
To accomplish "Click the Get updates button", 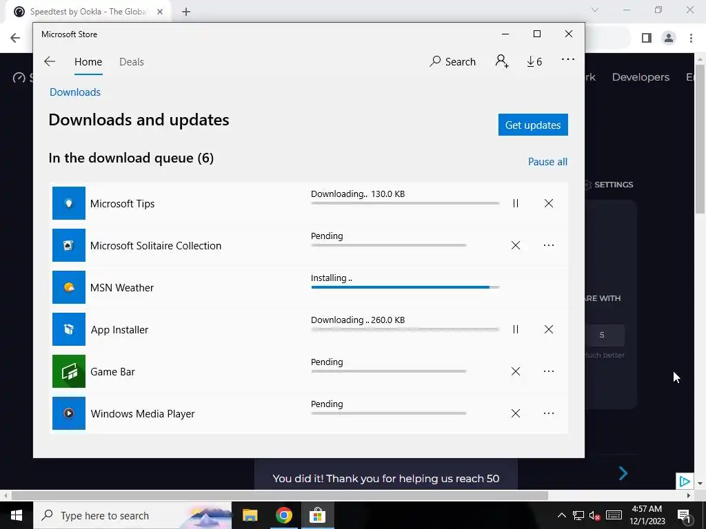I will pos(533,125).
